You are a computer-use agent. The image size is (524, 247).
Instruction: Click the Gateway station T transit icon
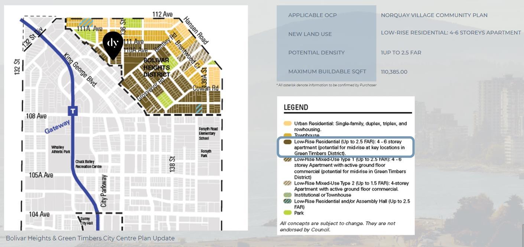click(73, 111)
